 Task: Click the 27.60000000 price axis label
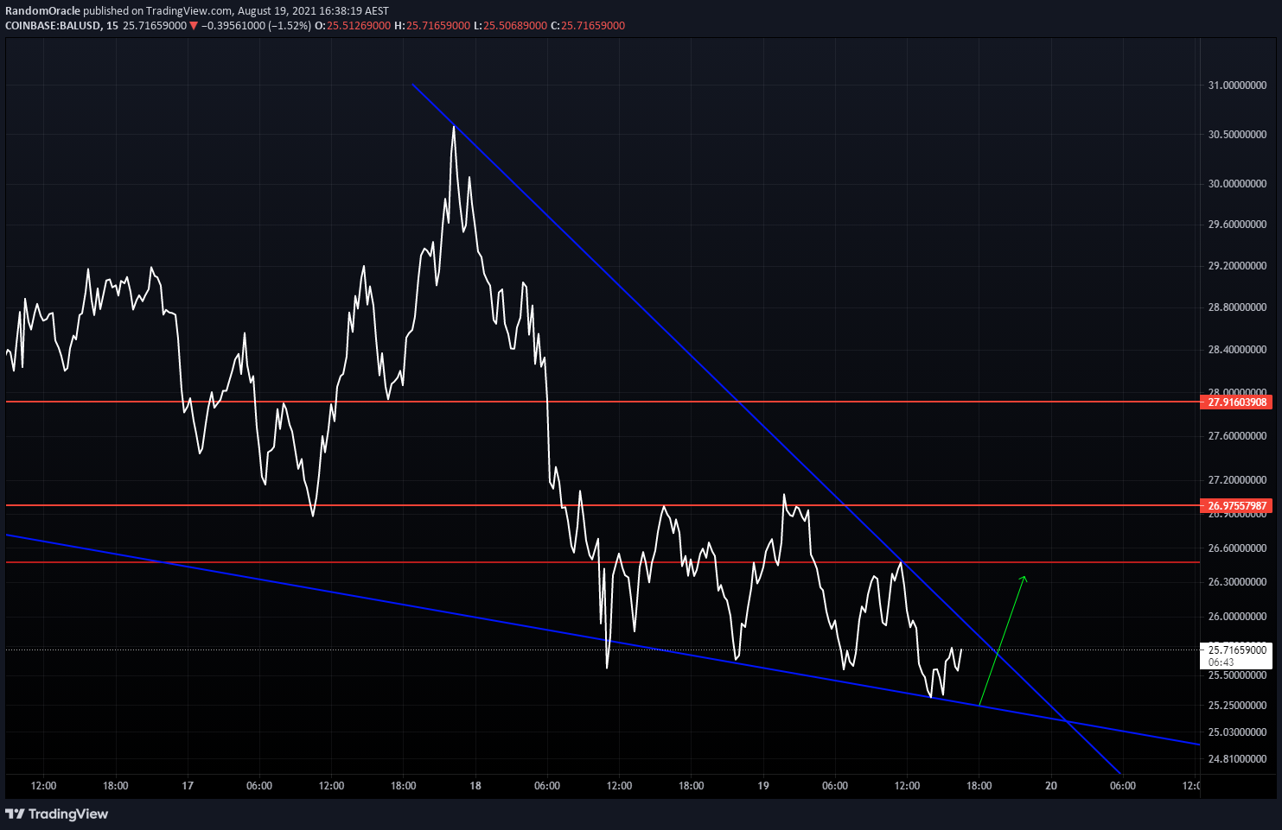(1237, 436)
